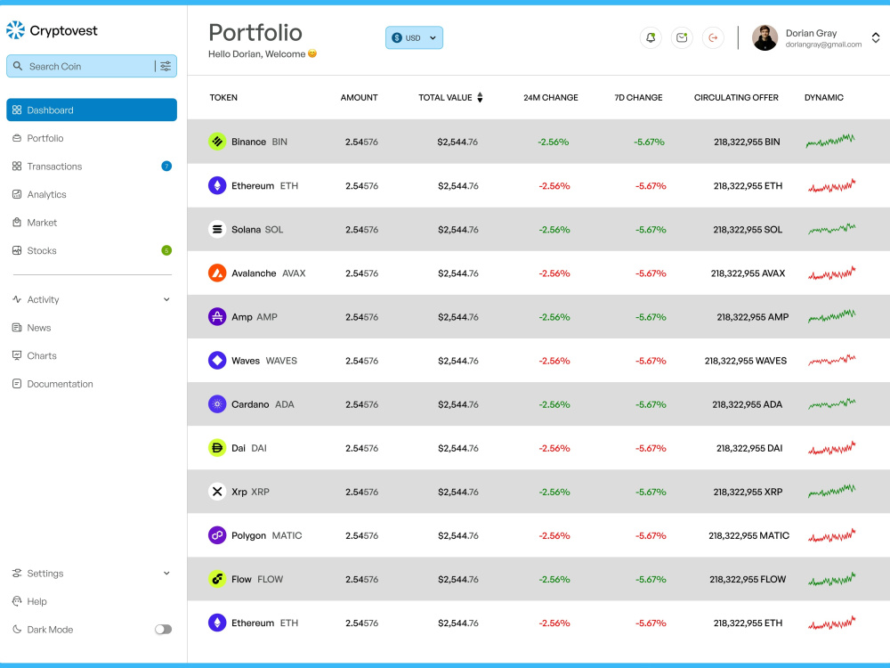Select 218,322,955 WAVES cell
890x668 pixels.
coord(746,361)
